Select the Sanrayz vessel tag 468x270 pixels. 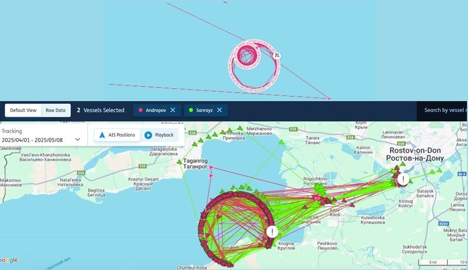click(206, 110)
